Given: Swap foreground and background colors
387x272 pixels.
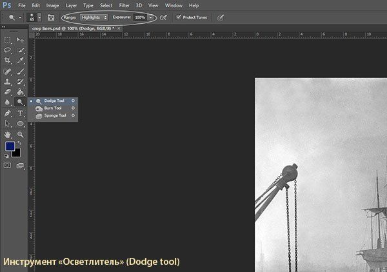Looking at the screenshot, I should (19, 143).
